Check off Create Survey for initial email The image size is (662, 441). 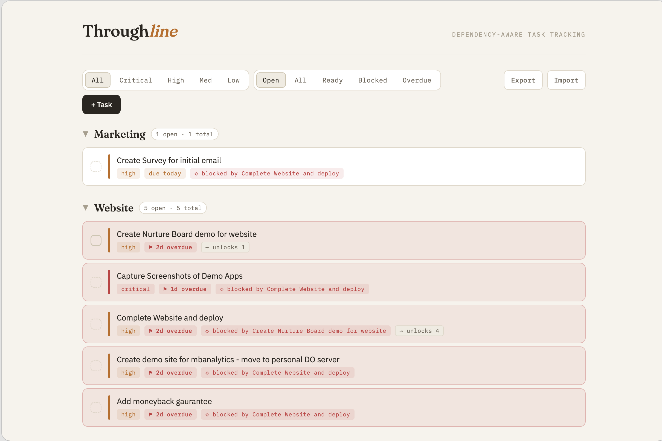(x=96, y=166)
